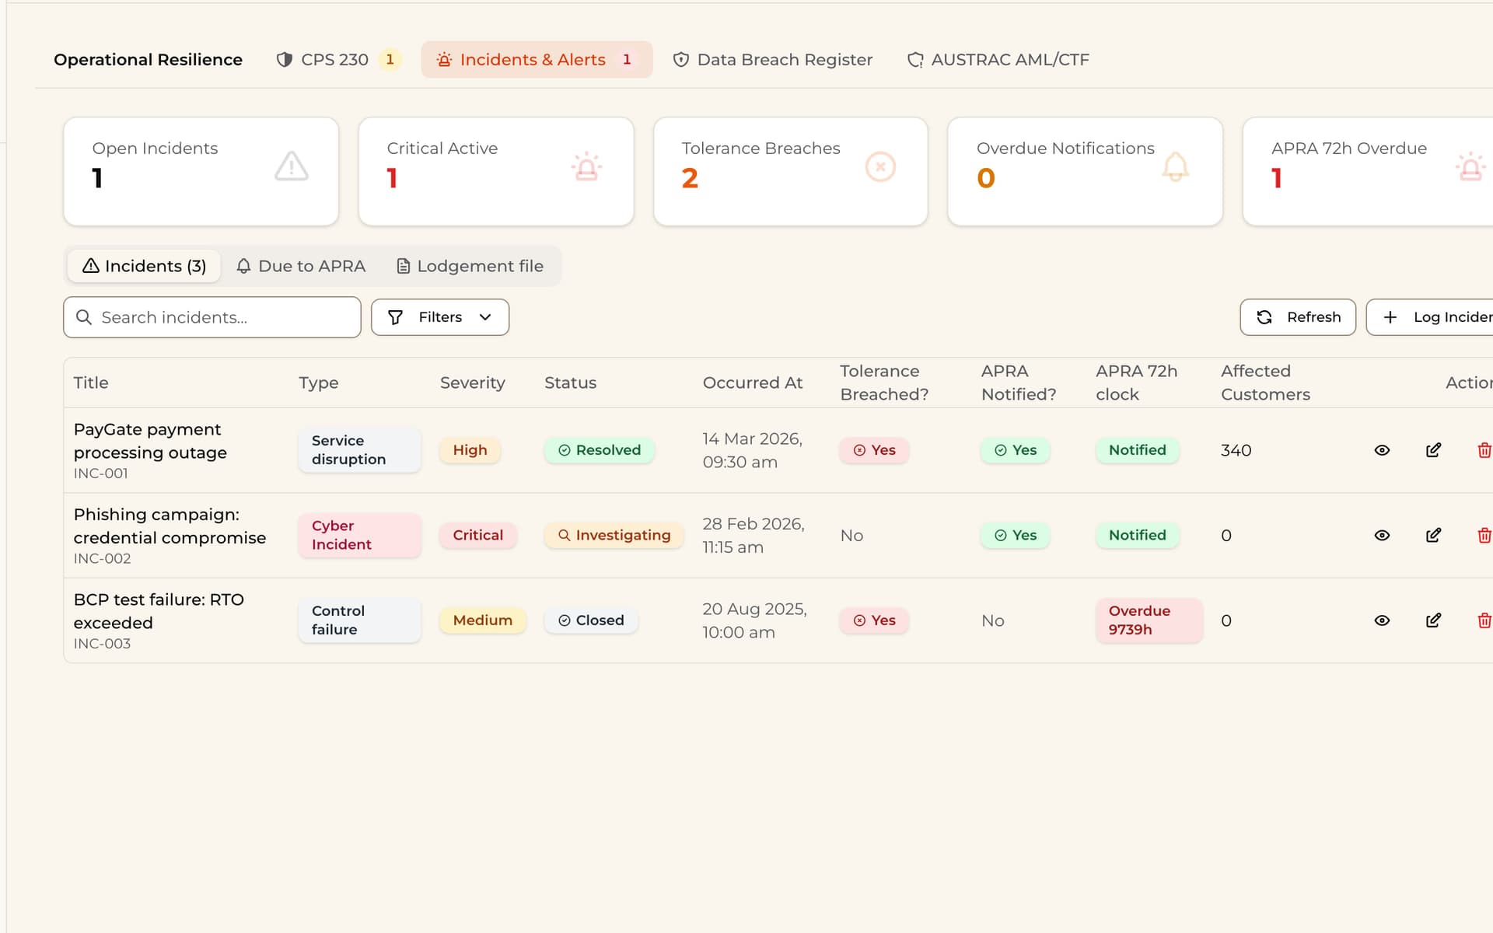1493x933 pixels.
Task: Open the Data Breach Register tab
Action: pos(773,60)
